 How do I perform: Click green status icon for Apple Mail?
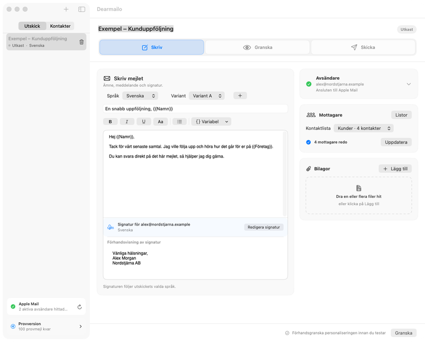coord(13,306)
